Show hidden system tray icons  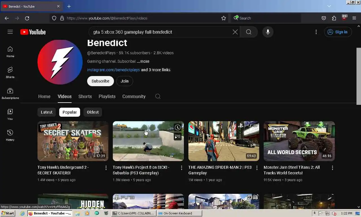point(314,213)
